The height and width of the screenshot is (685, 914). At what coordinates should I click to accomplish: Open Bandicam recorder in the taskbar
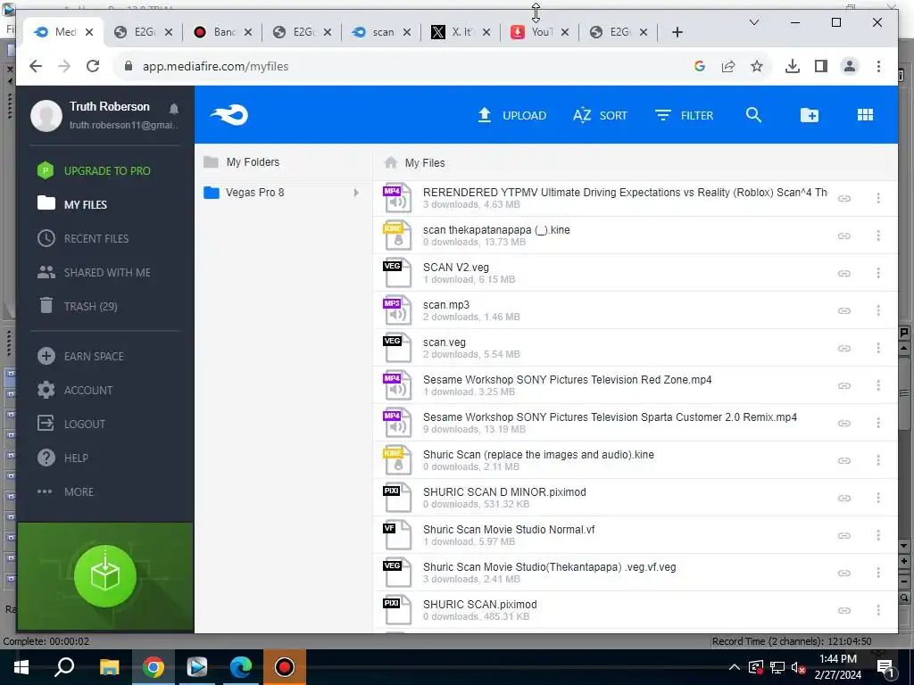(x=285, y=667)
